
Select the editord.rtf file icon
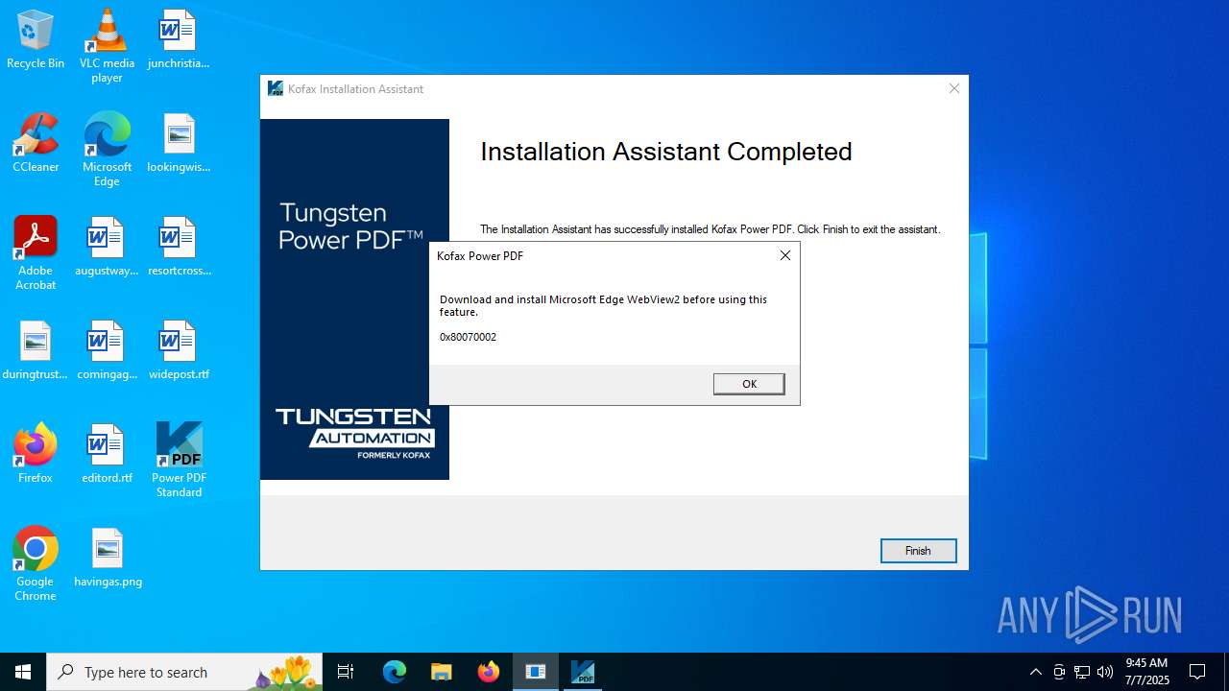[107, 455]
